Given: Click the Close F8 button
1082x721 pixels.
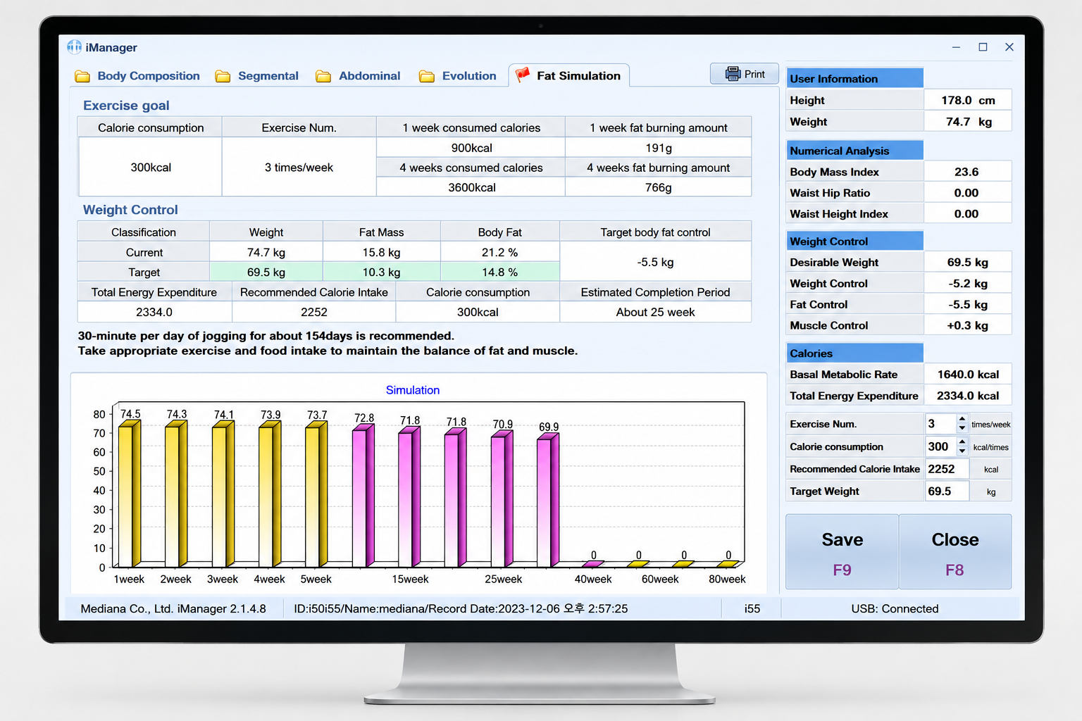Looking at the screenshot, I should tap(955, 551).
